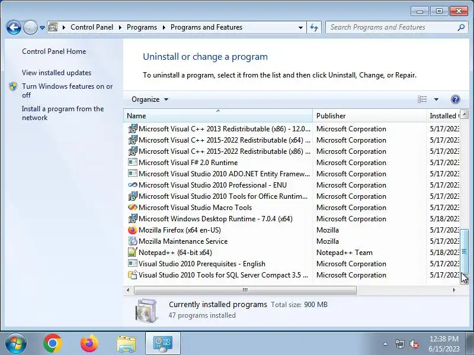Select Visual Studio 2010 Prerequisites - English
Viewport: 474px width, 355px height.
pyautogui.click(x=201, y=264)
